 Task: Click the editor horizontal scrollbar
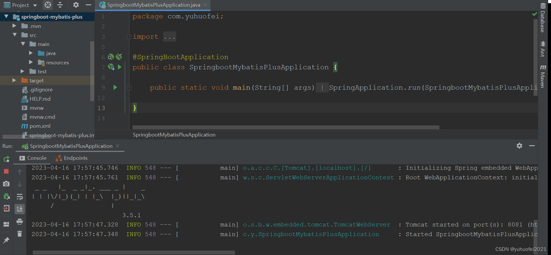(x=286, y=127)
